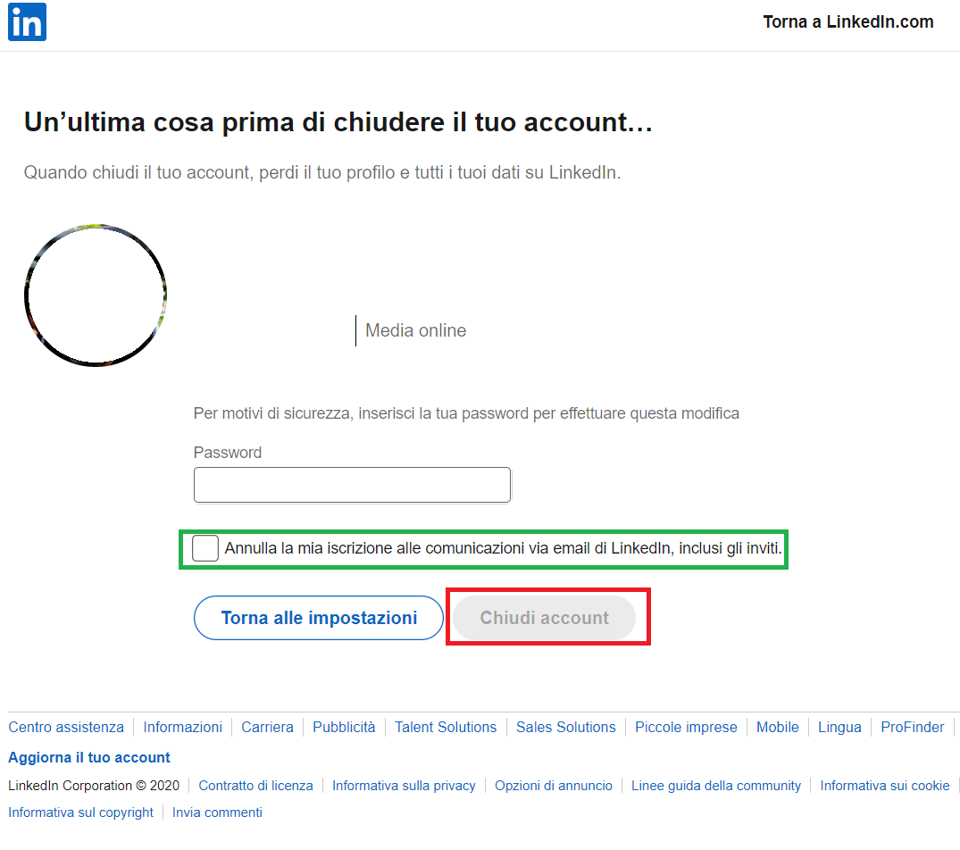Image resolution: width=960 pixels, height=850 pixels.
Task: Visit the Talent Solutions footer link
Action: point(446,727)
